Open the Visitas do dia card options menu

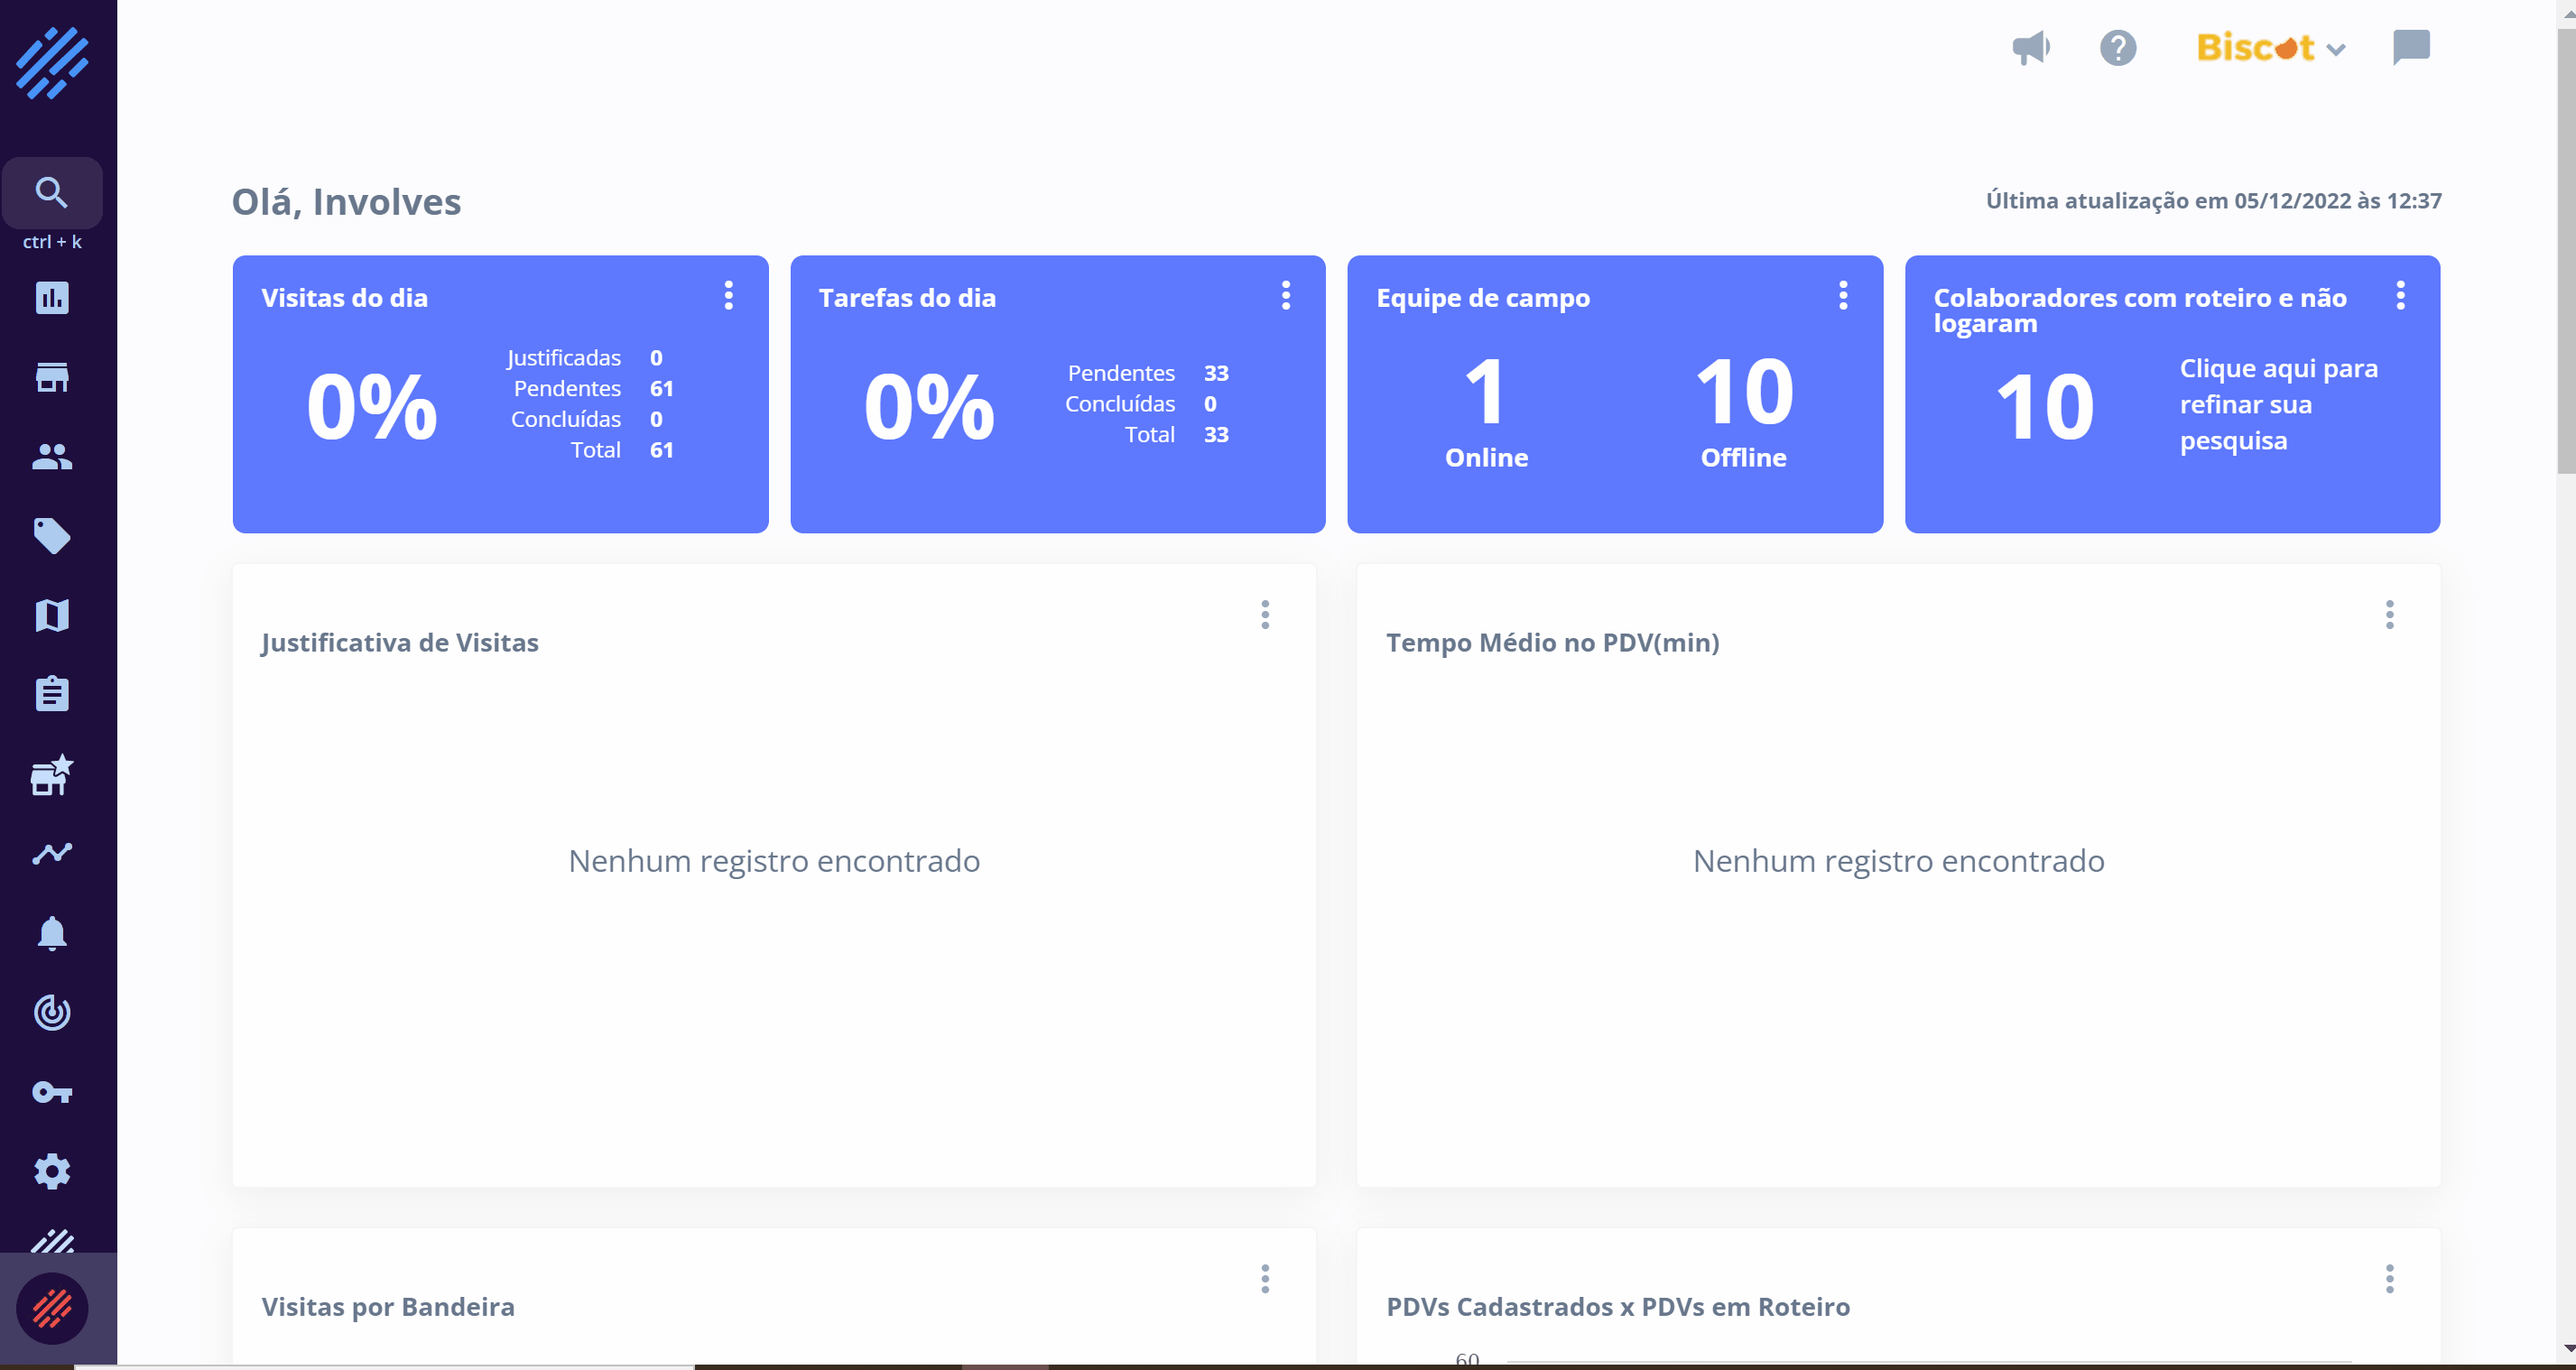click(729, 296)
